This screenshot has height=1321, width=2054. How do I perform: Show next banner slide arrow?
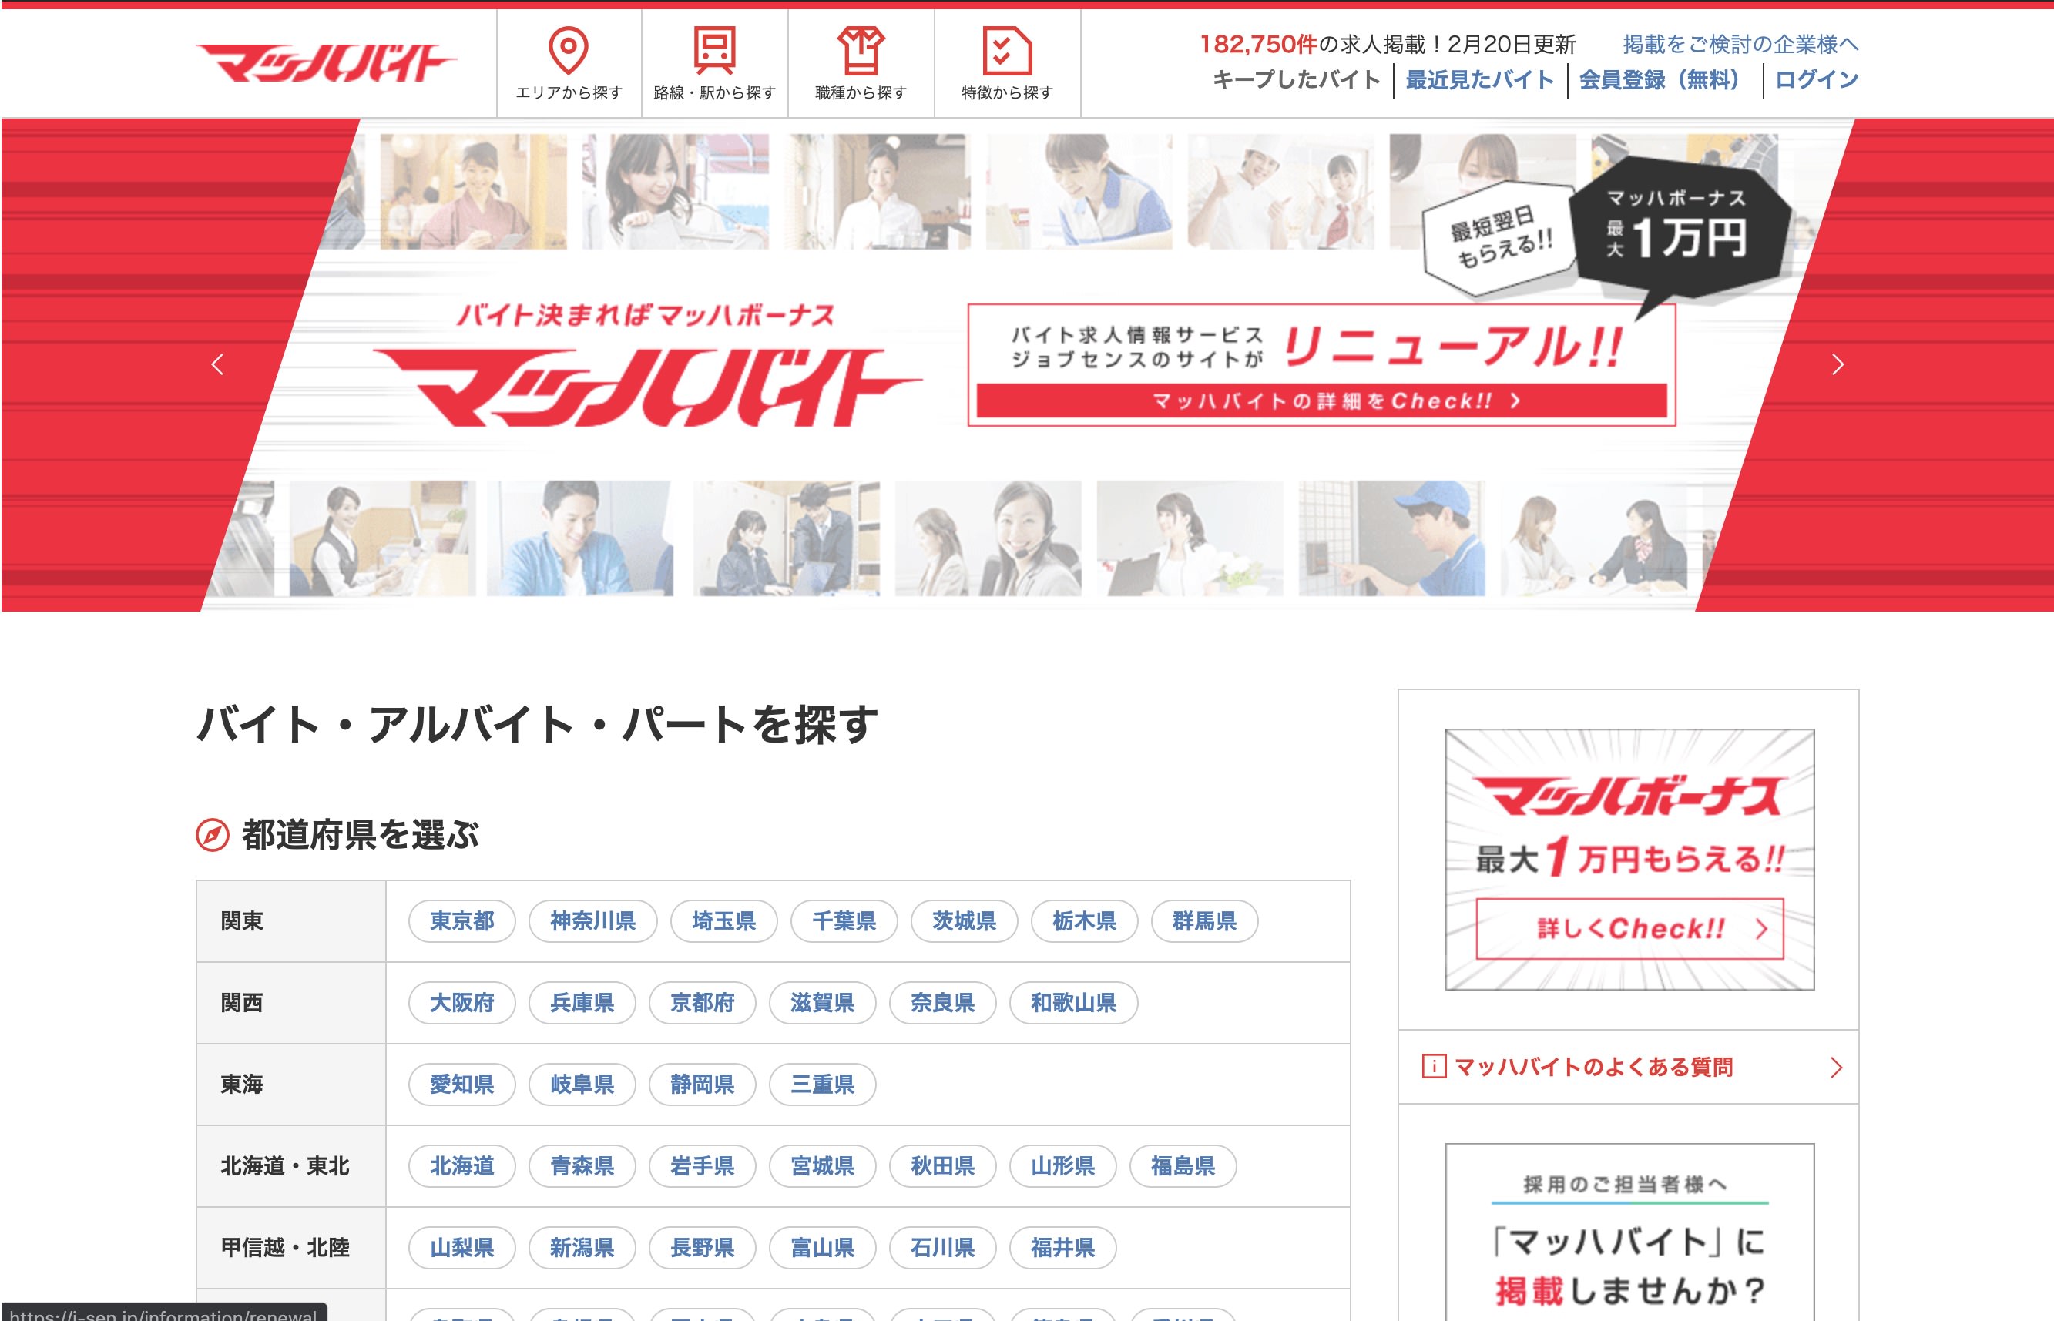pyautogui.click(x=1837, y=364)
